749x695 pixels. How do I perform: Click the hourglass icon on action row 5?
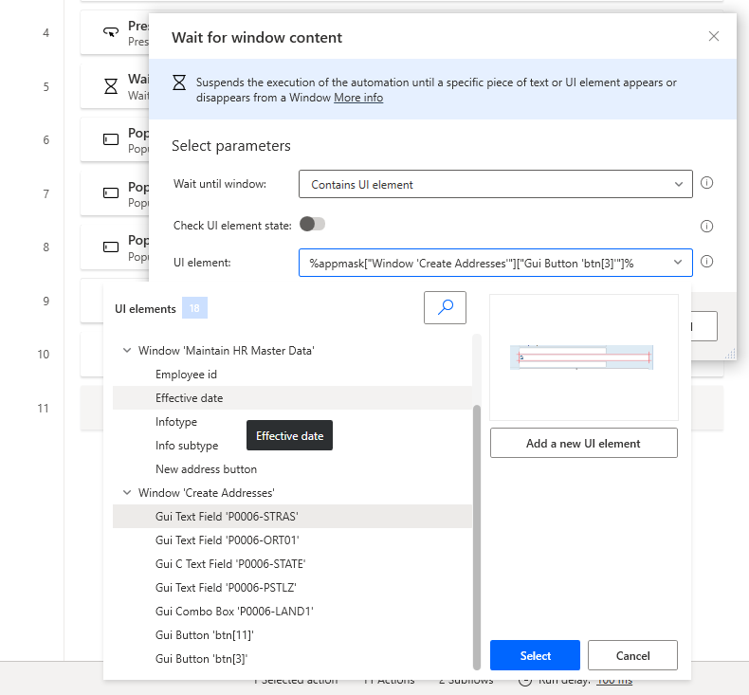coord(111,86)
